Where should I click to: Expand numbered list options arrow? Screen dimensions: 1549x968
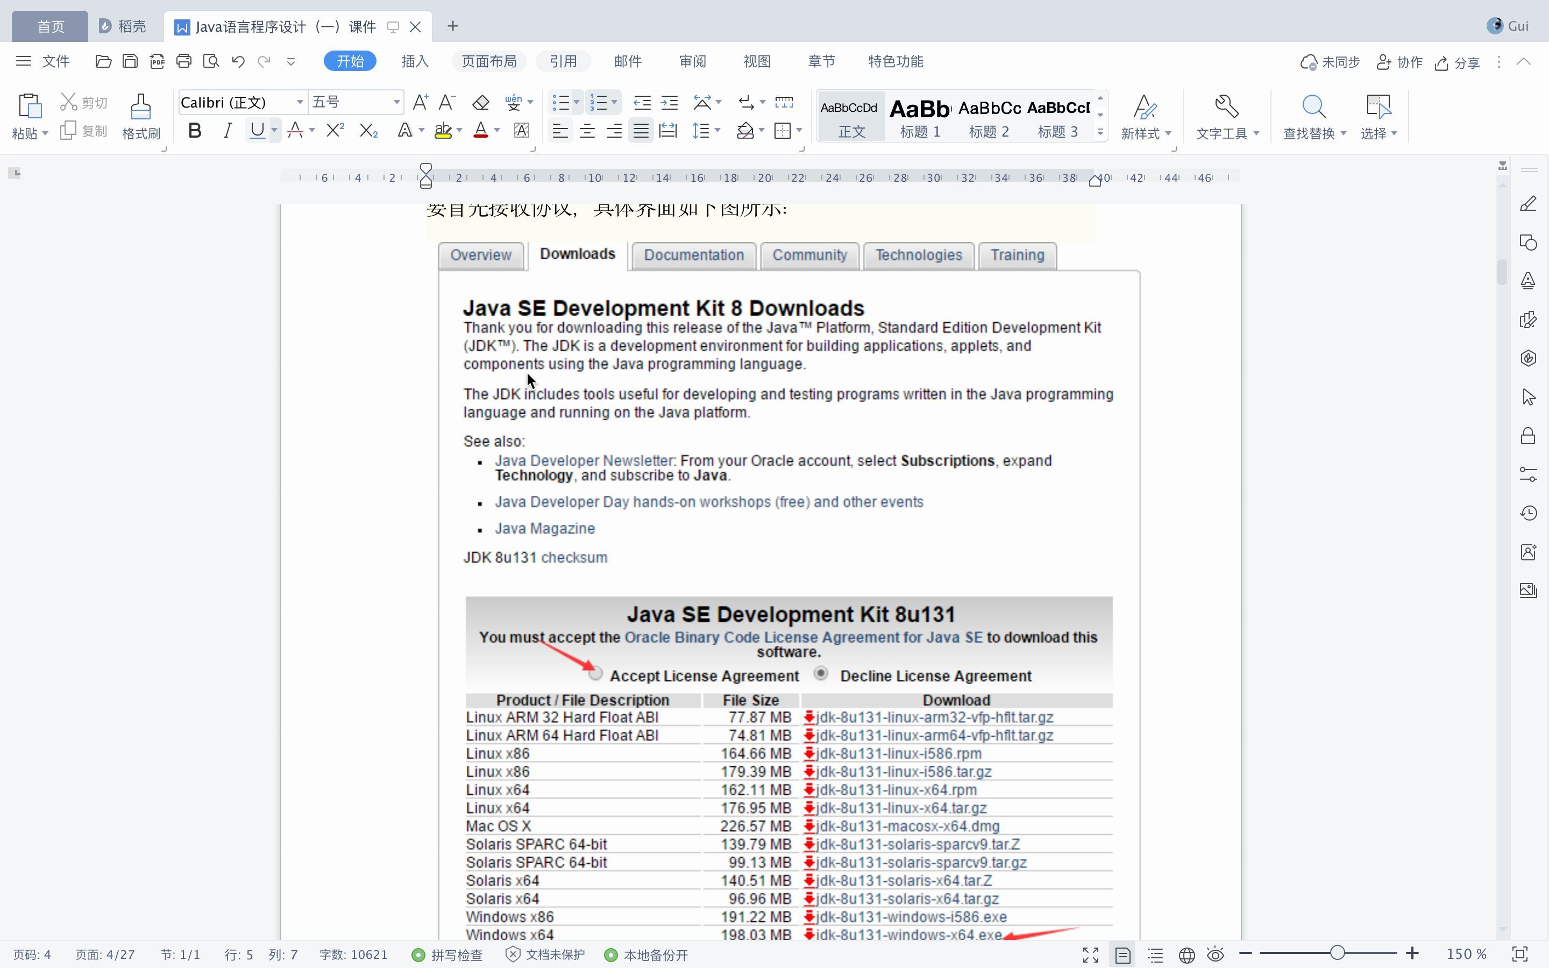pyautogui.click(x=614, y=102)
